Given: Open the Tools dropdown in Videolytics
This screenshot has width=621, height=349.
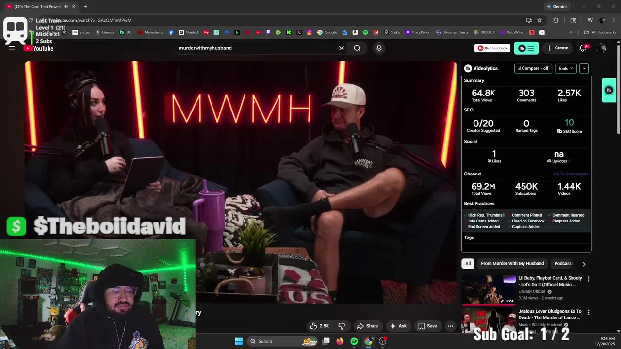Looking at the screenshot, I should point(566,68).
